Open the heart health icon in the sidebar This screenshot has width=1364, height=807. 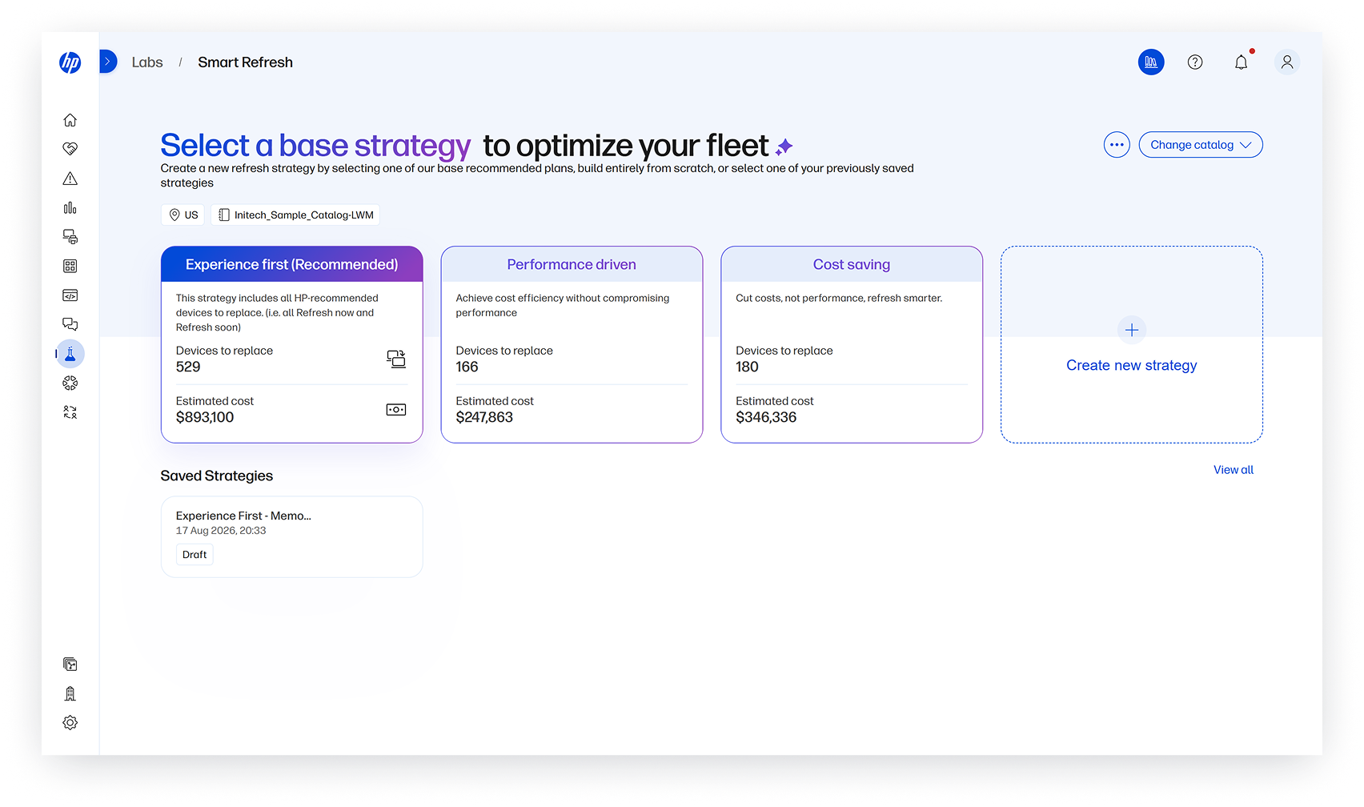click(x=70, y=149)
